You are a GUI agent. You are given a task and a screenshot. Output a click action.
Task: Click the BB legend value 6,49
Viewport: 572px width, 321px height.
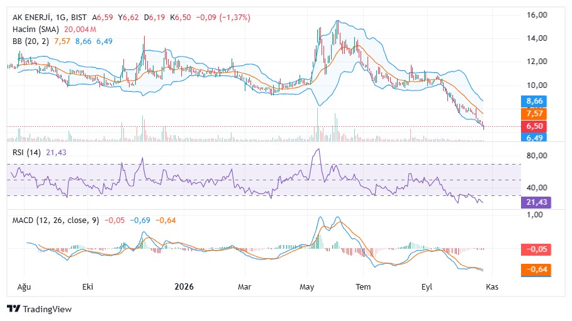coord(104,41)
